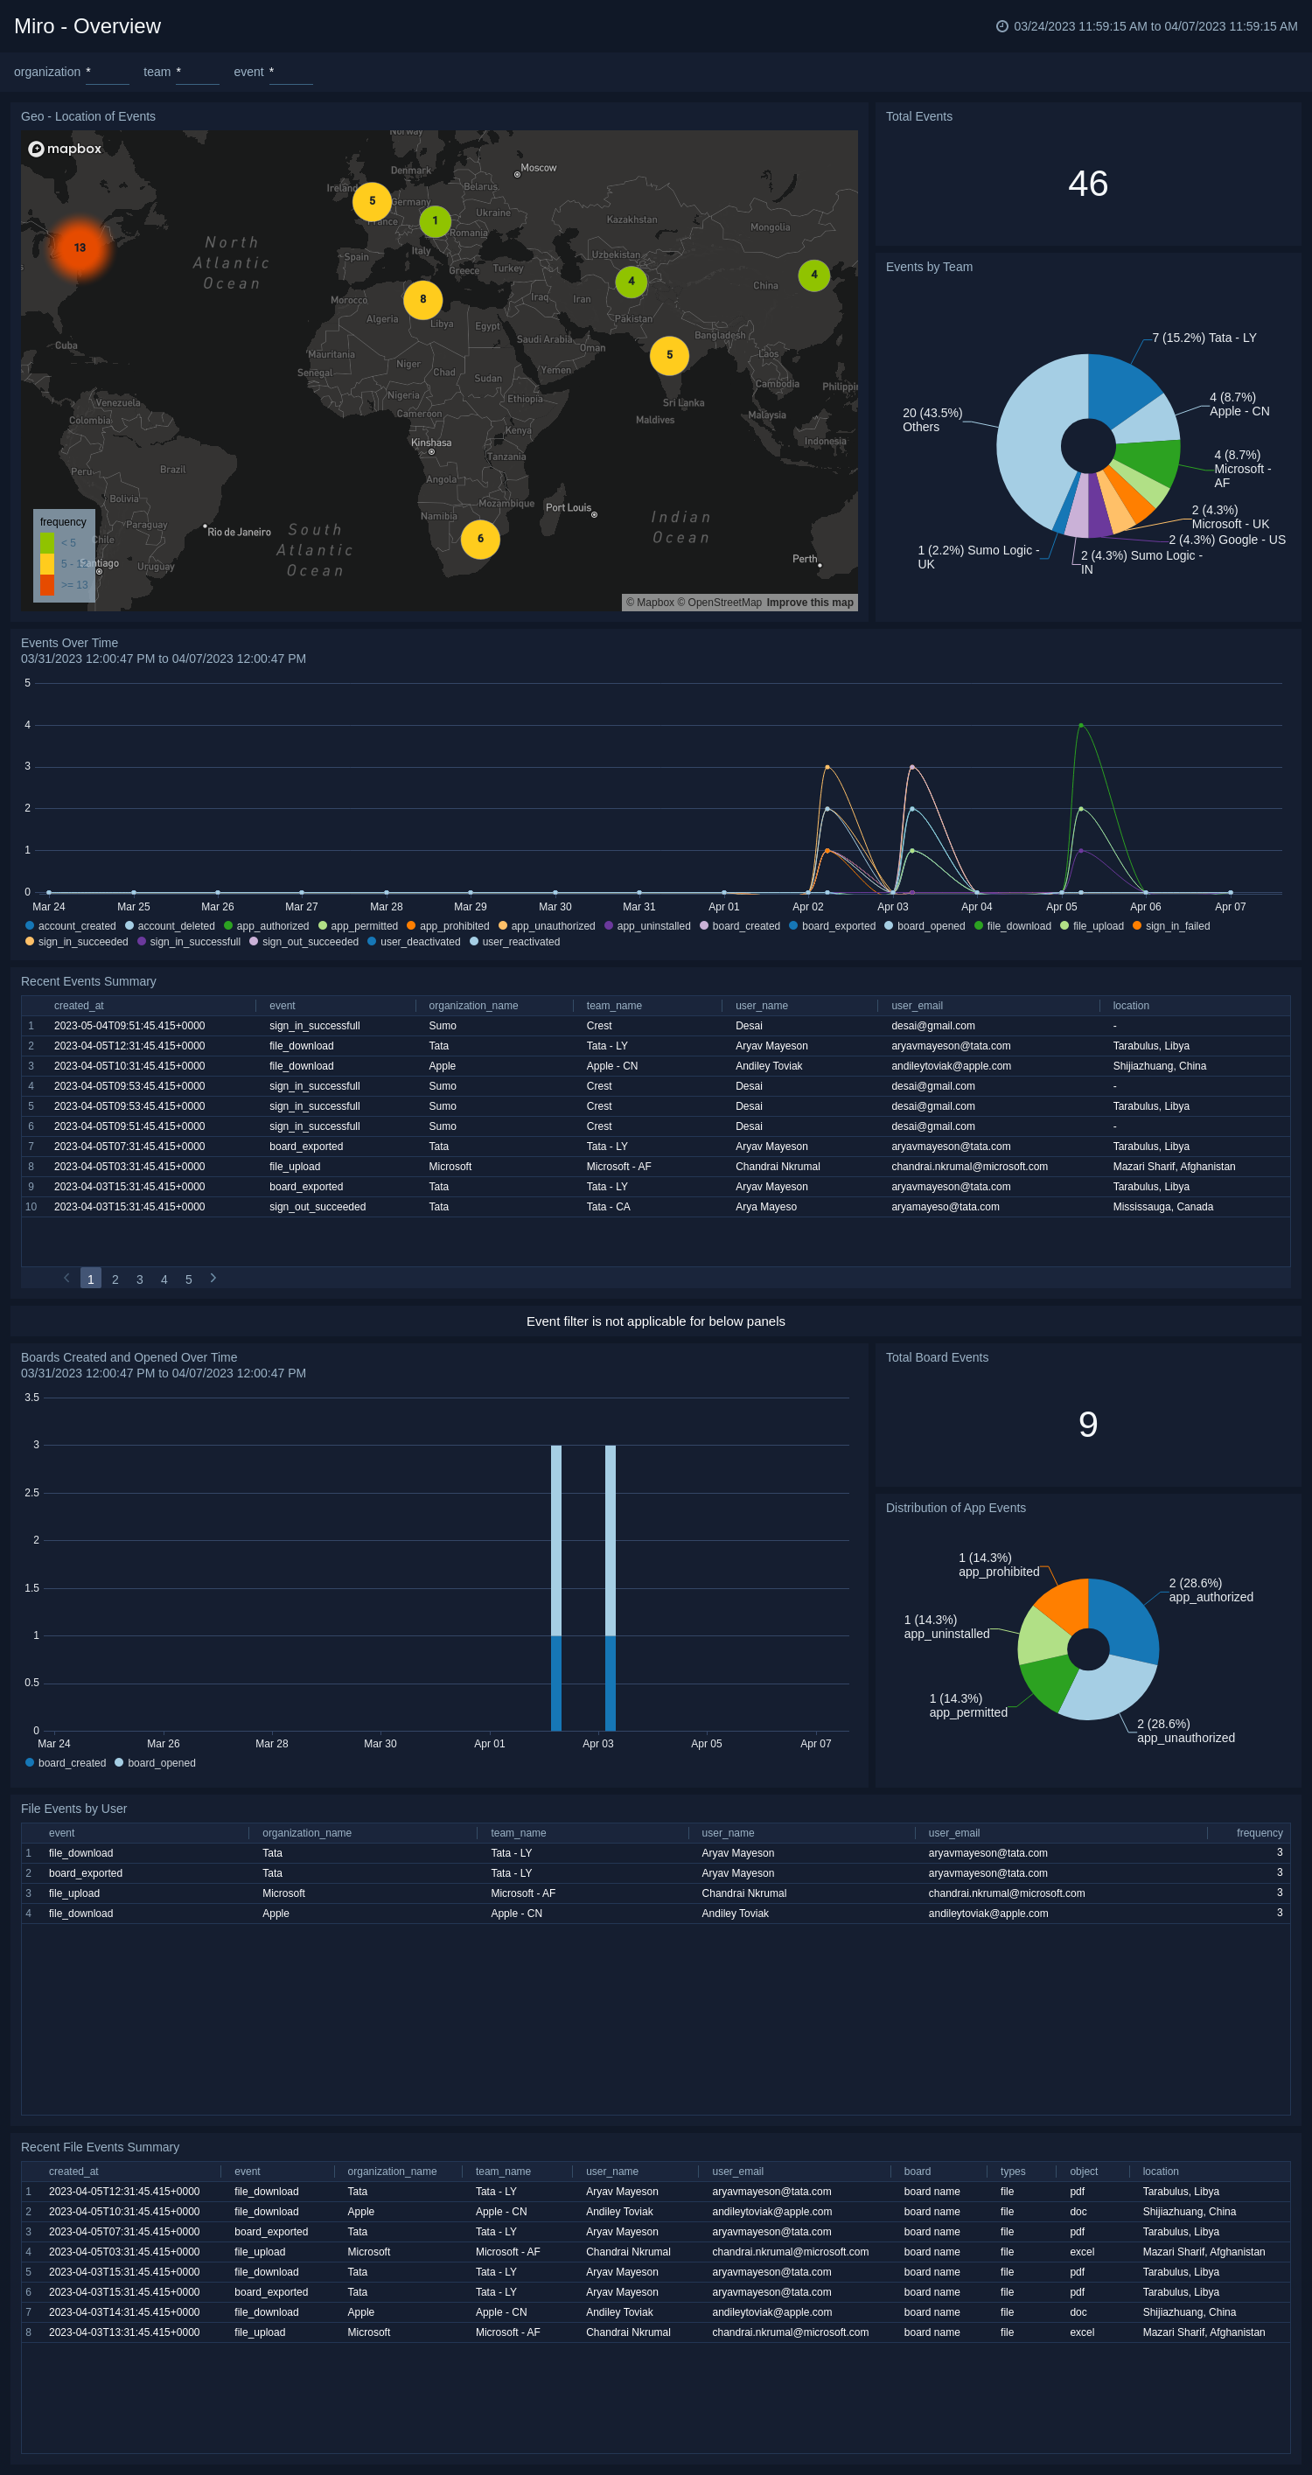This screenshot has height=2475, width=1312.
Task: Toggle user_reactivated series in legend
Action: pyautogui.click(x=515, y=942)
